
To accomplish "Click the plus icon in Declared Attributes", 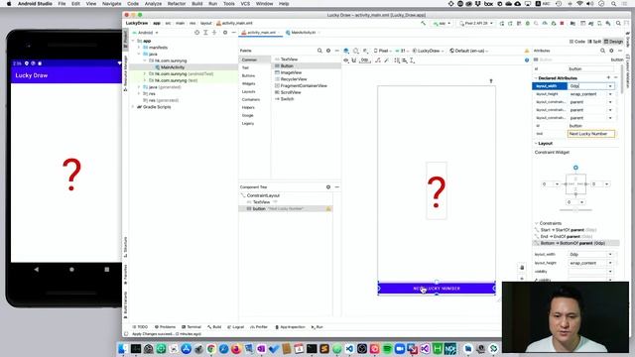I will point(608,77).
